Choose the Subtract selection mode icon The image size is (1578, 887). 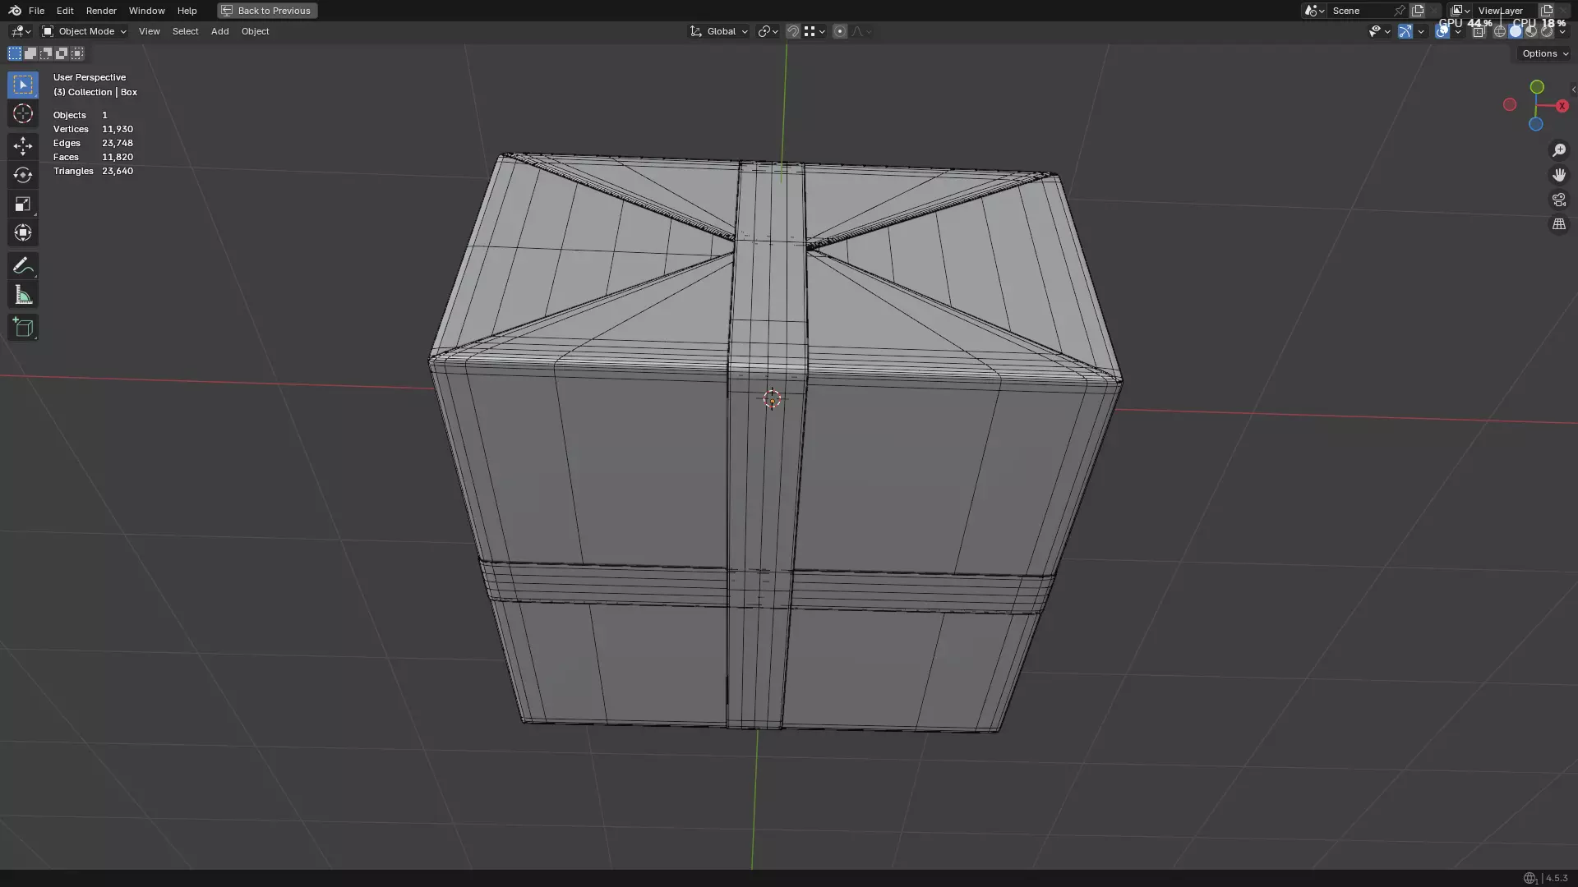click(x=46, y=53)
